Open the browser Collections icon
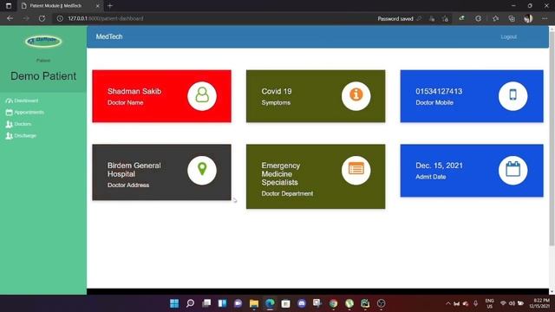This screenshot has height=312, width=555. coord(512,18)
